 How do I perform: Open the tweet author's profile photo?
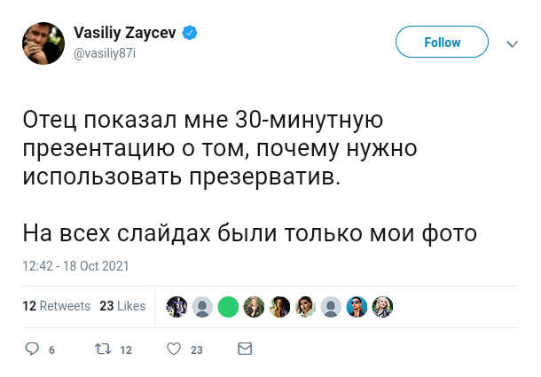pyautogui.click(x=43, y=43)
